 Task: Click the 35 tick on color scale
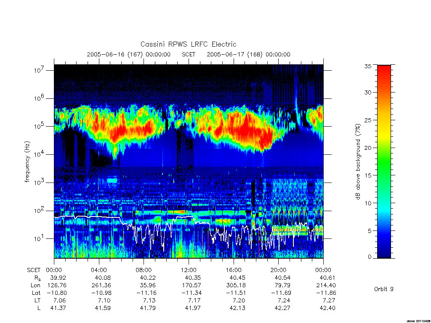368,66
